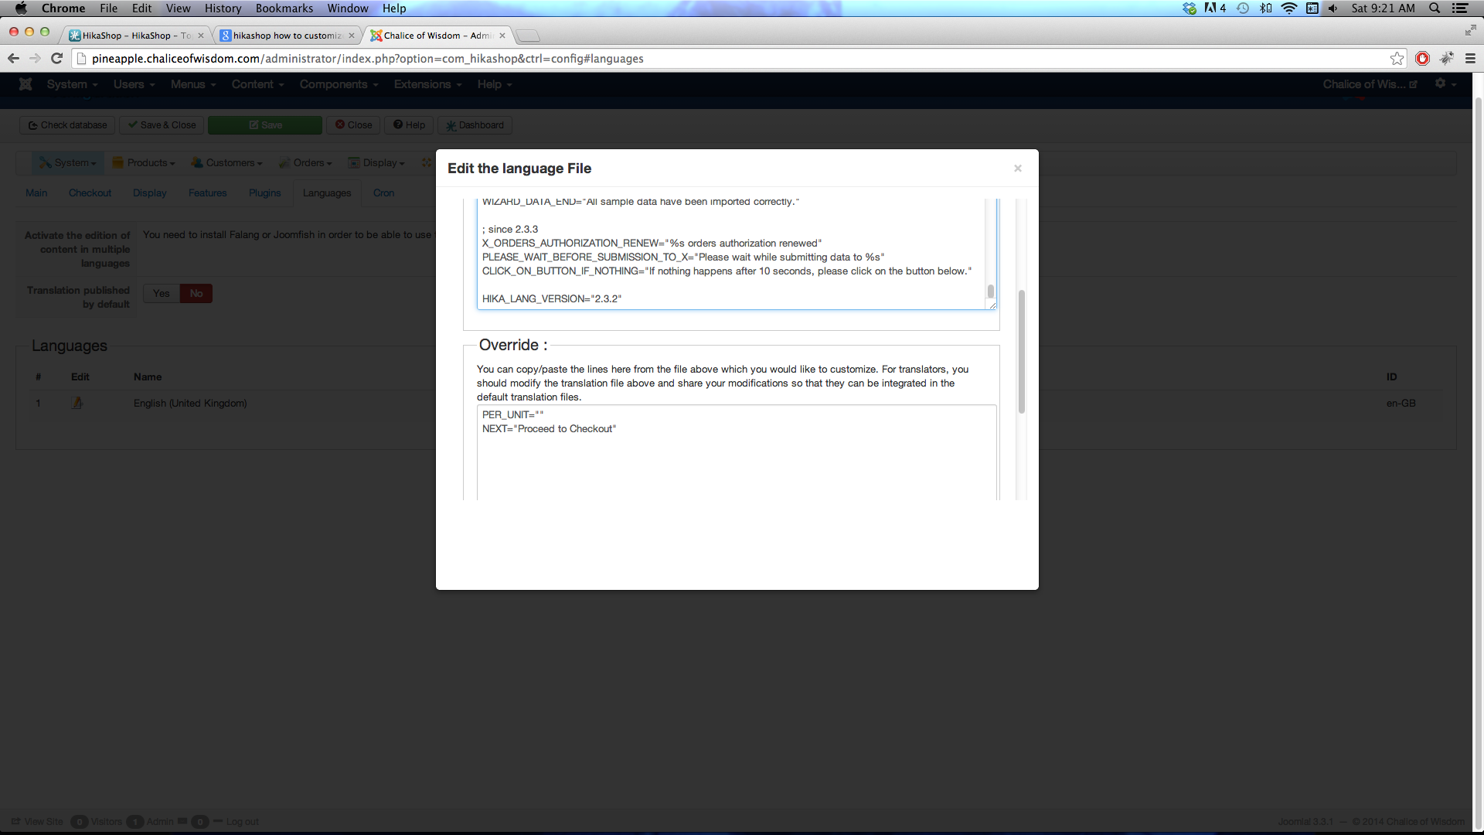Click into the Override text area

click(x=736, y=464)
